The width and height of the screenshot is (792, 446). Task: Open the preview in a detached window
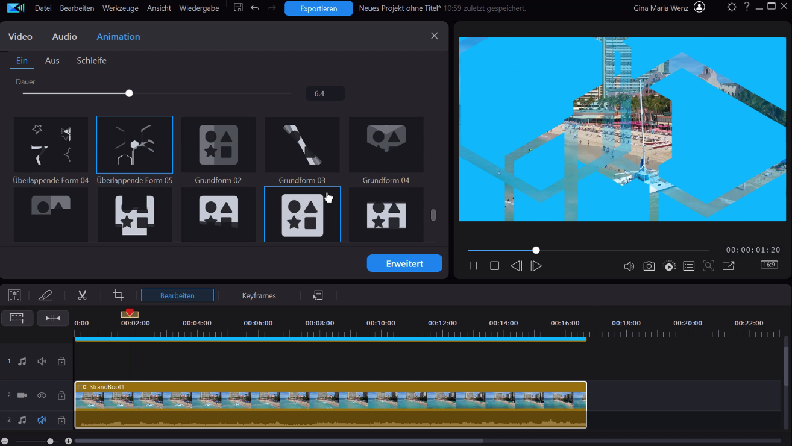(x=728, y=266)
